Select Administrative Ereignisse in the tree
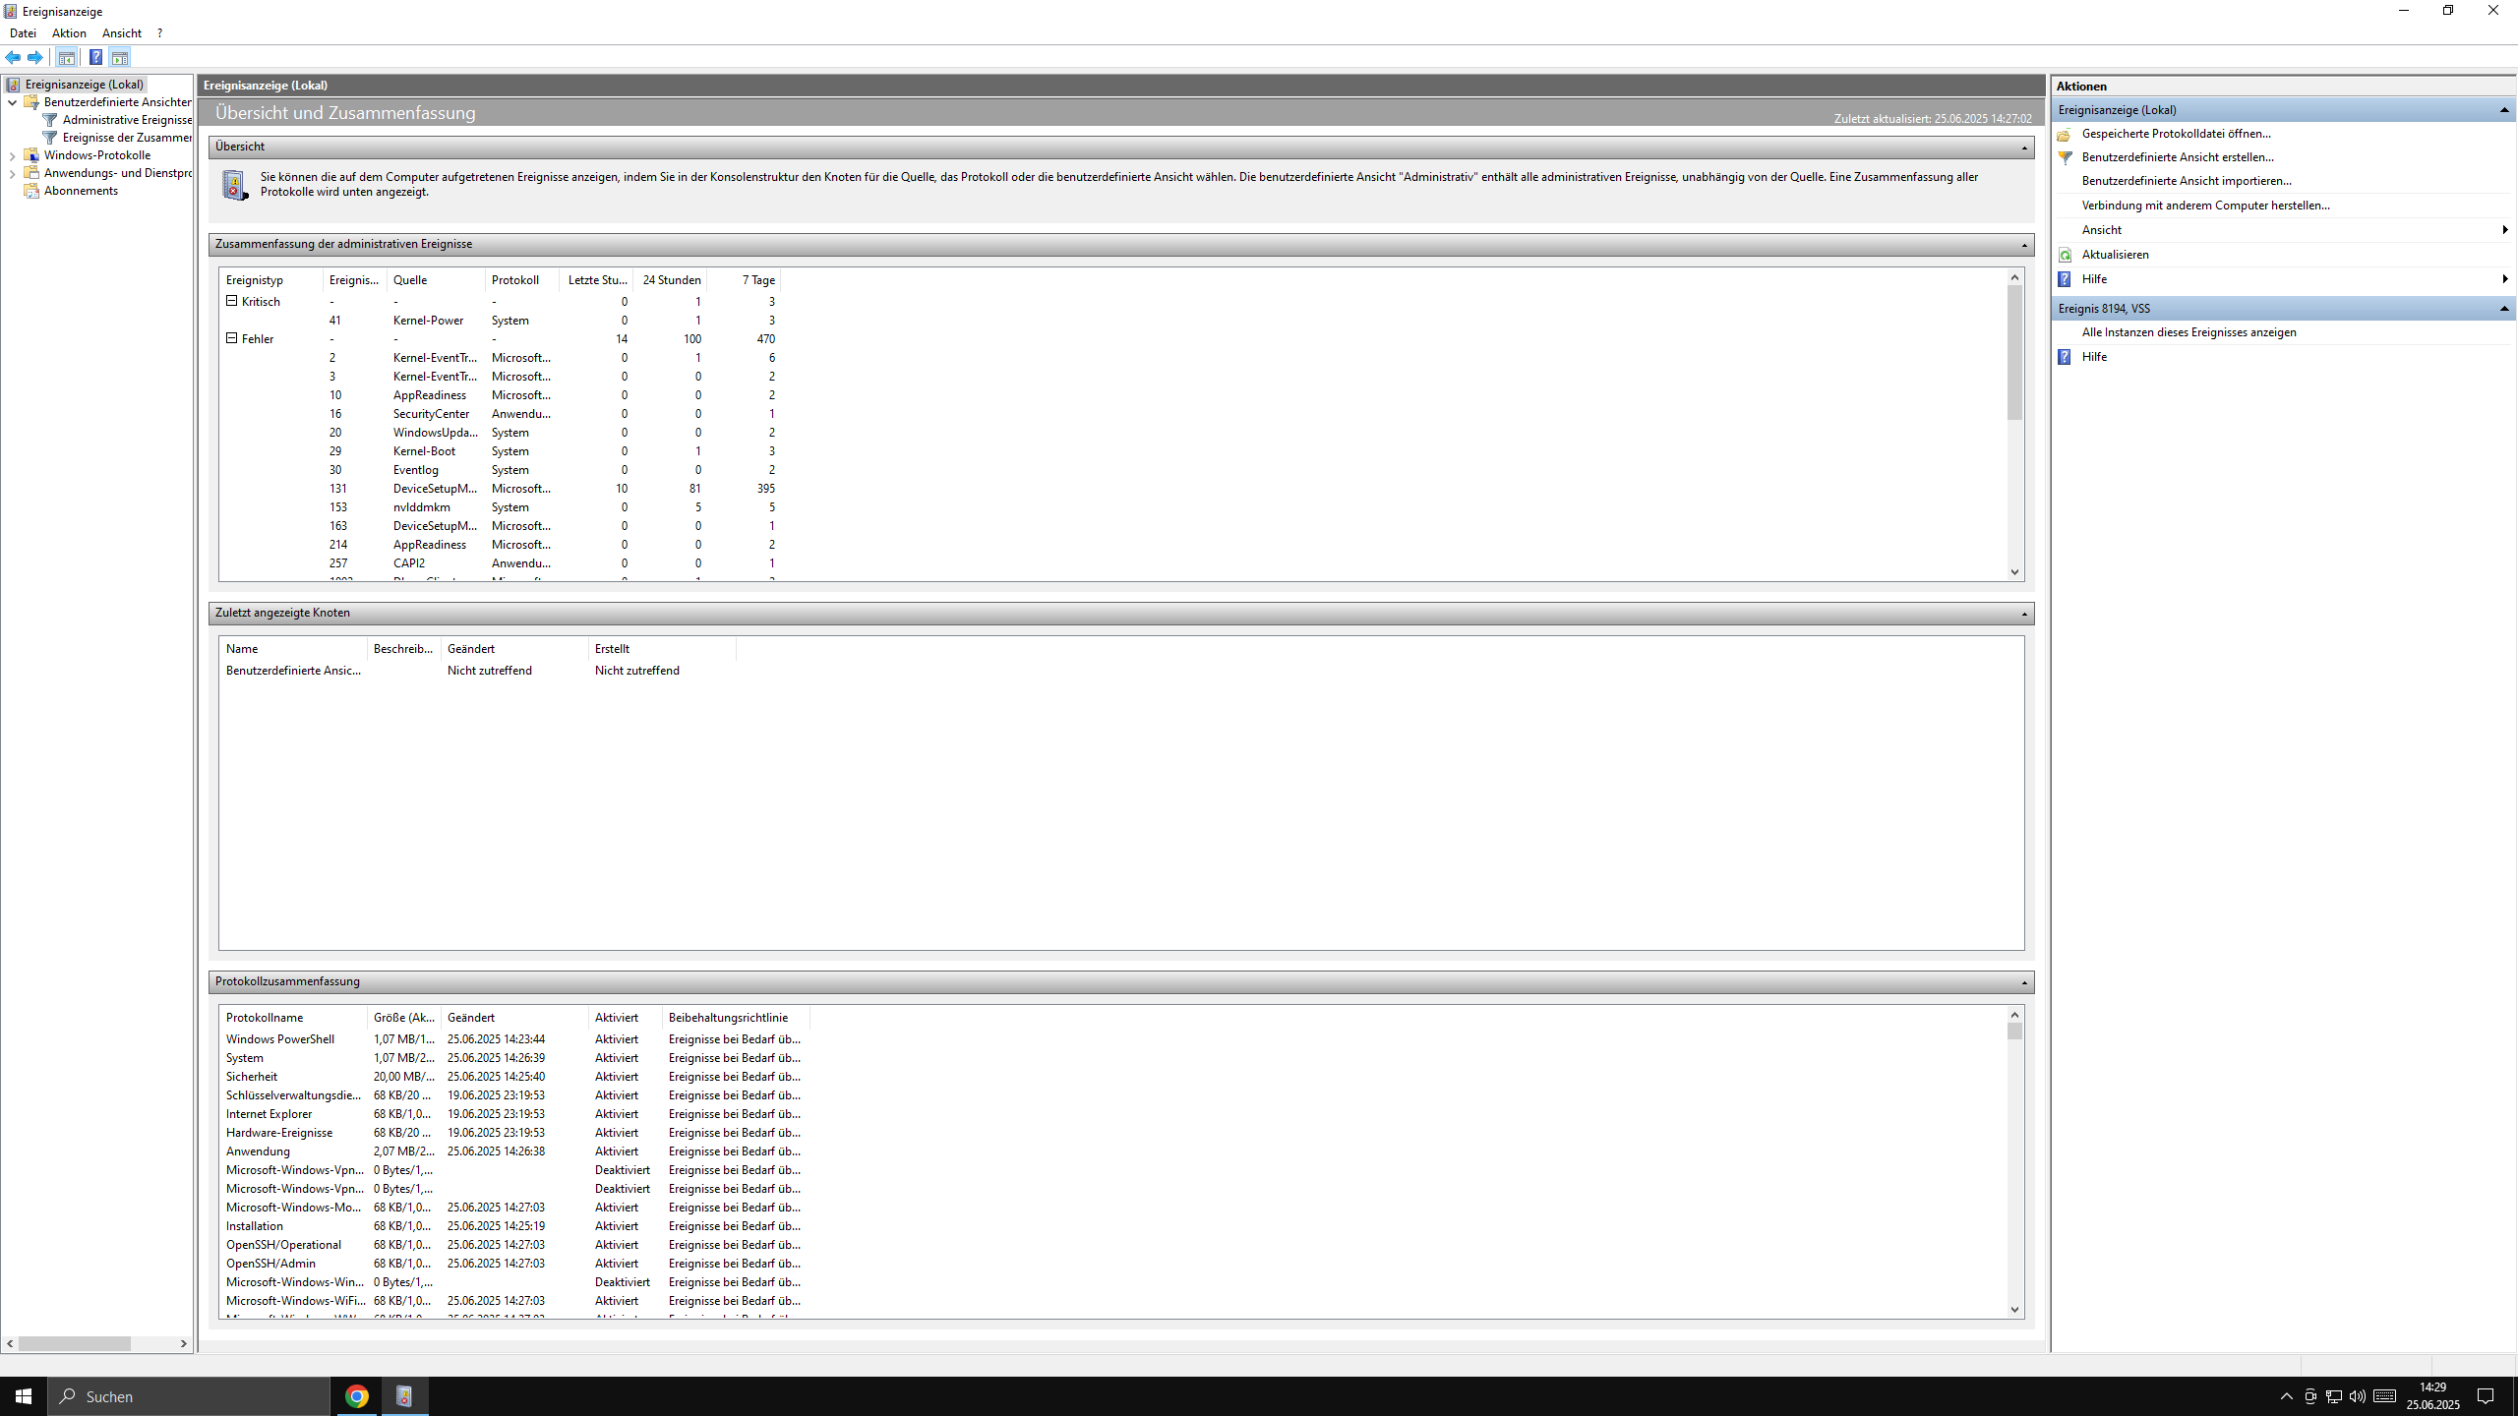Image resolution: width=2518 pixels, height=1416 pixels. click(x=127, y=120)
